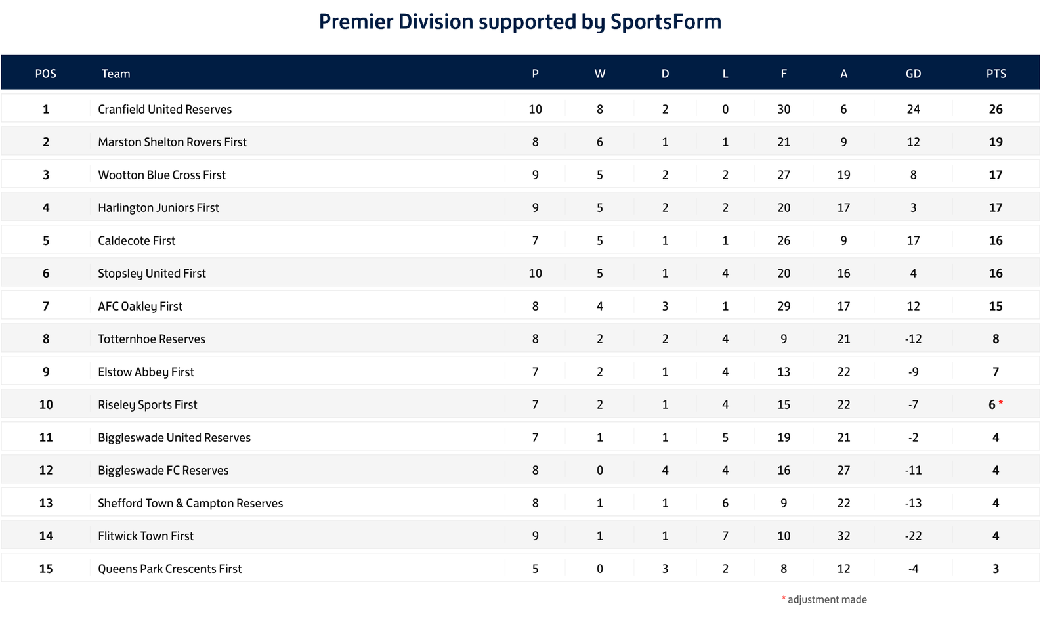
Task: Open Flitwick Town First entry
Action: (146, 536)
